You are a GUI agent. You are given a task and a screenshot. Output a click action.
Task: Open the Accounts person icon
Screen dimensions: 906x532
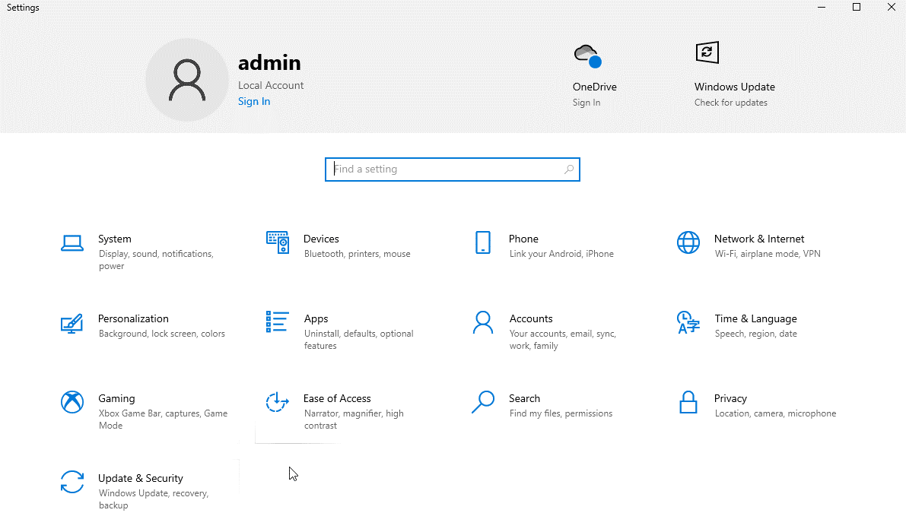pos(483,322)
